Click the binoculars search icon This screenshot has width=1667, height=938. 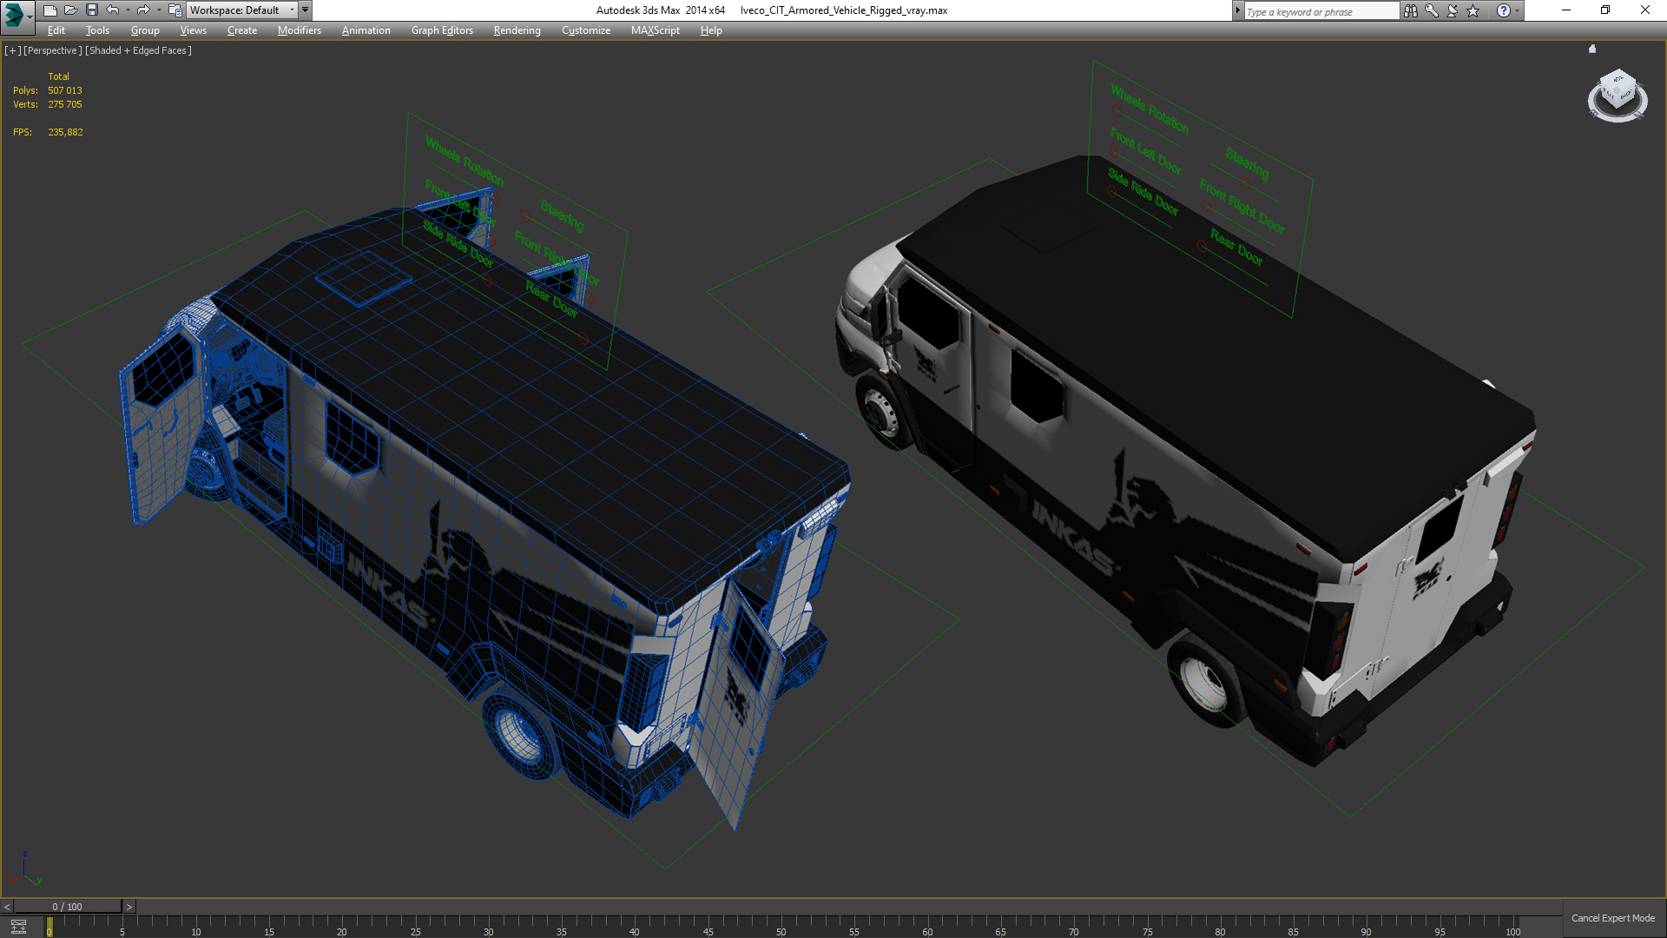pyautogui.click(x=1411, y=10)
